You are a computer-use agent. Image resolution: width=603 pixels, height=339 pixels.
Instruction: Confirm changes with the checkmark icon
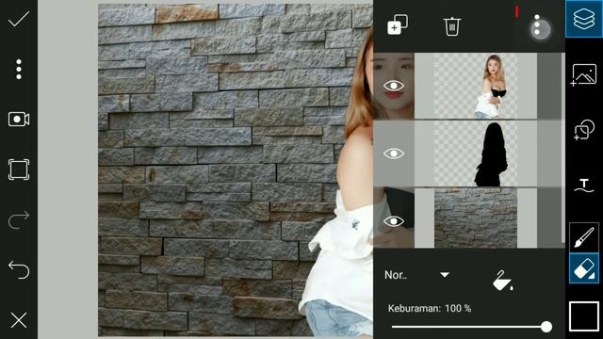point(19,19)
